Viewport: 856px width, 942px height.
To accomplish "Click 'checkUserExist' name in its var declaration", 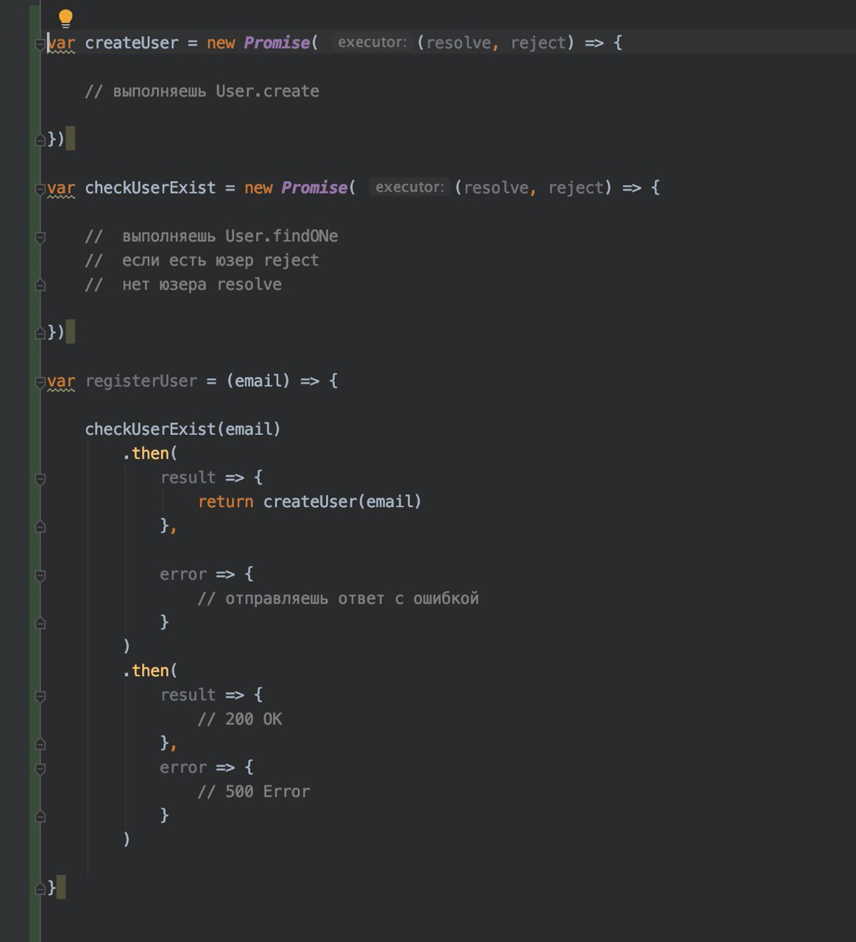I will [x=150, y=188].
